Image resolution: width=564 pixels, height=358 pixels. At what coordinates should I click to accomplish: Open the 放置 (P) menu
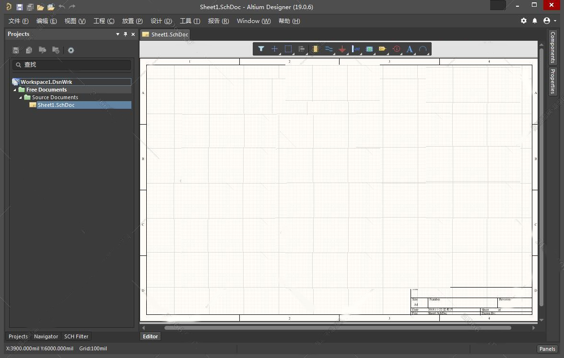(132, 21)
